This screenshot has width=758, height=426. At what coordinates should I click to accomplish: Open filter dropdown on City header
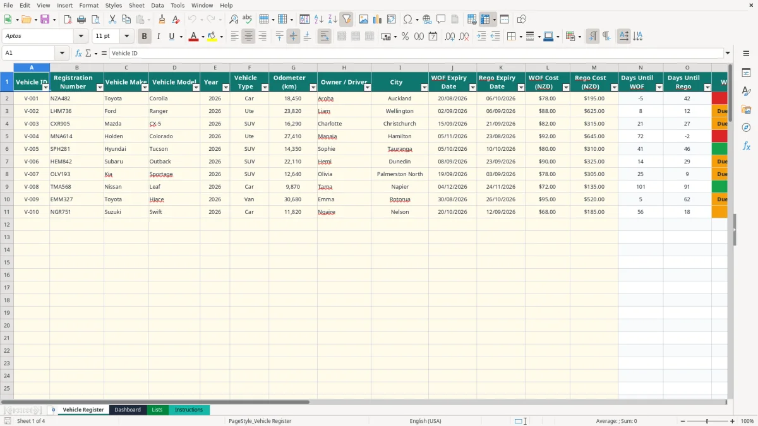click(x=423, y=87)
